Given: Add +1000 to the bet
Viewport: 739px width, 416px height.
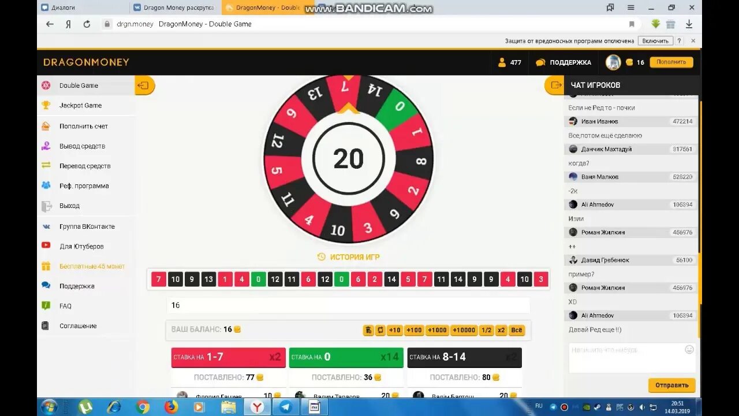Looking at the screenshot, I should [x=437, y=330].
